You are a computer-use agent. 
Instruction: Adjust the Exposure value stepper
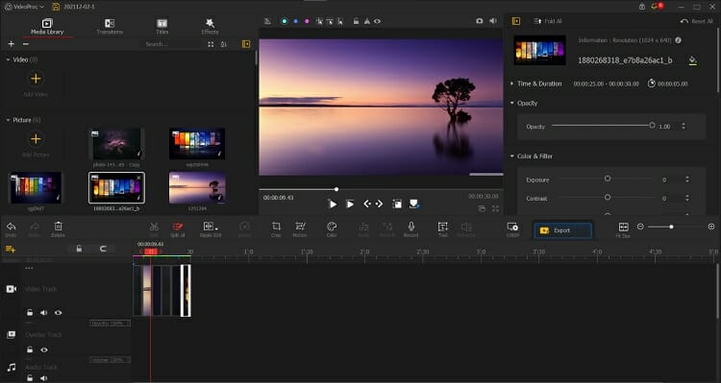[x=687, y=180]
